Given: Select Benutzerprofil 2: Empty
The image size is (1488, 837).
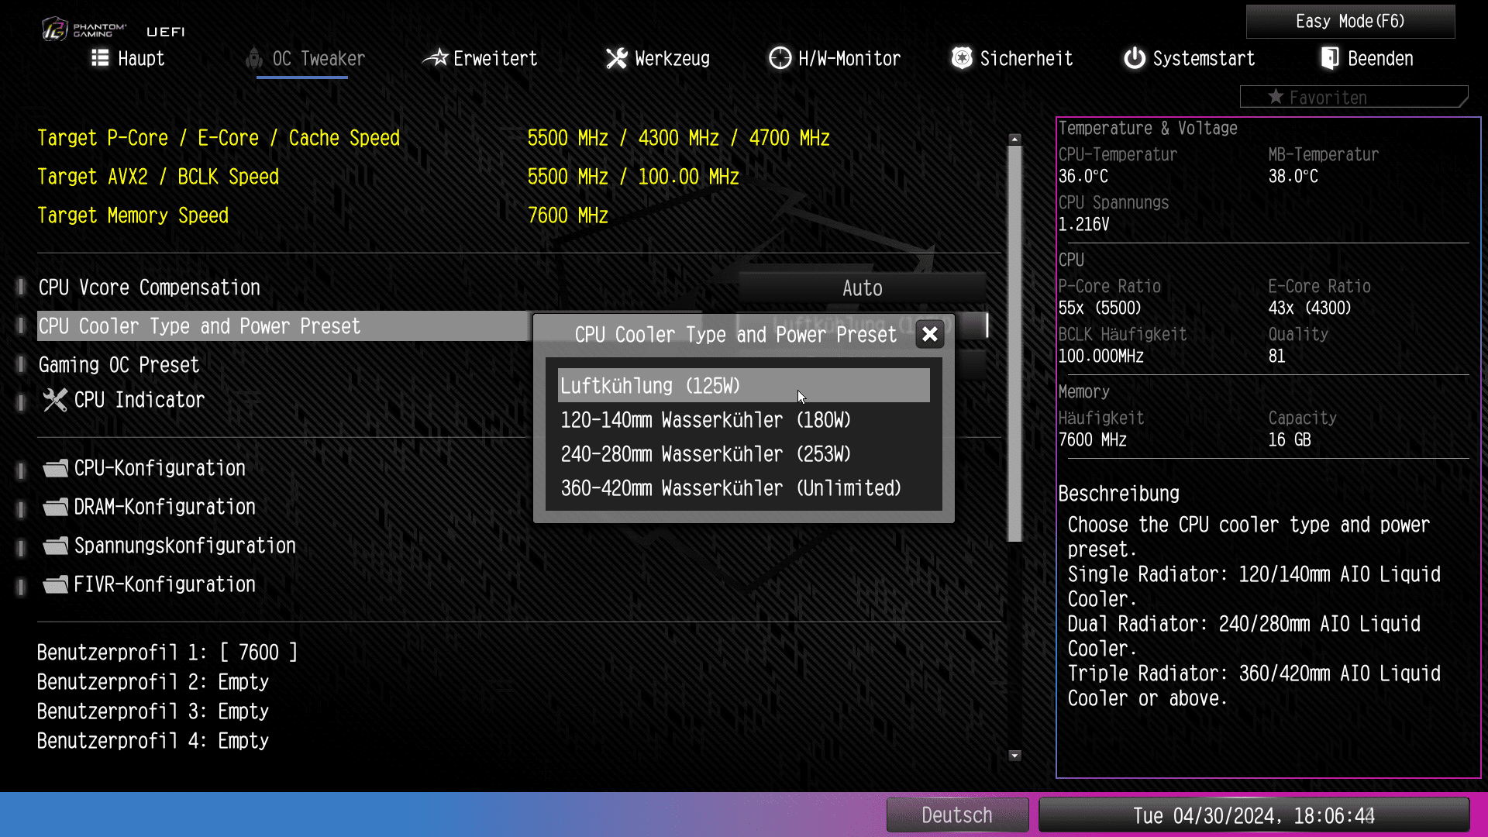Looking at the screenshot, I should [153, 682].
